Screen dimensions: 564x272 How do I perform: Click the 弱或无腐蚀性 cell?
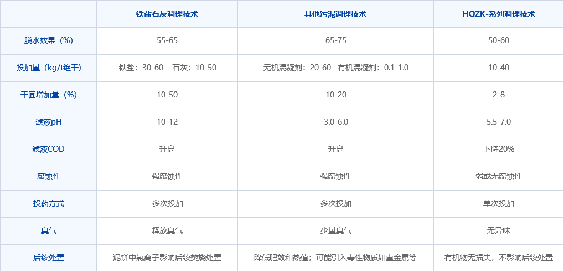499,177
